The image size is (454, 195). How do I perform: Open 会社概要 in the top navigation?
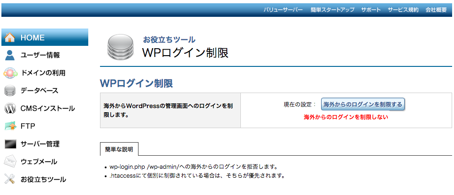(x=436, y=10)
